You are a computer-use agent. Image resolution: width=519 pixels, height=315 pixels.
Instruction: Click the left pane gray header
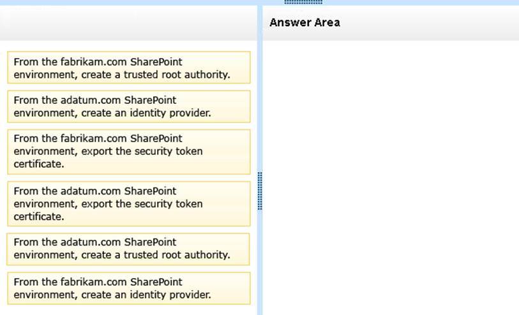(x=128, y=23)
